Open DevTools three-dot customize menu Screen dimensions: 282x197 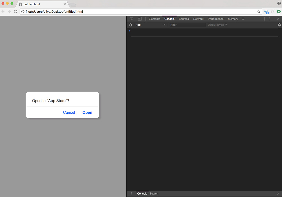(x=270, y=19)
